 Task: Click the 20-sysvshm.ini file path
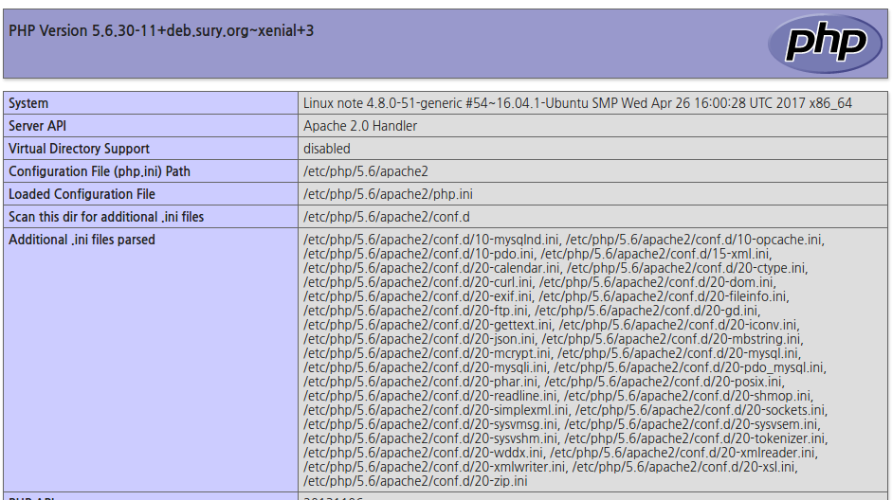pyautogui.click(x=430, y=438)
